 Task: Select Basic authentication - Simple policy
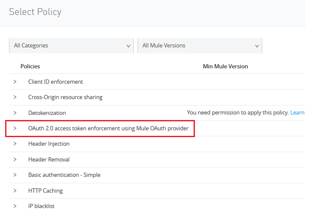(64, 175)
